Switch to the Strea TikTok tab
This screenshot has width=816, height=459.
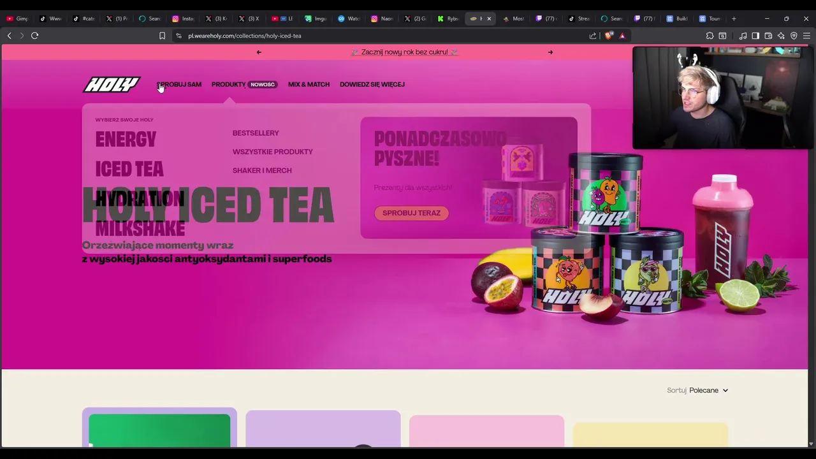tap(580, 18)
